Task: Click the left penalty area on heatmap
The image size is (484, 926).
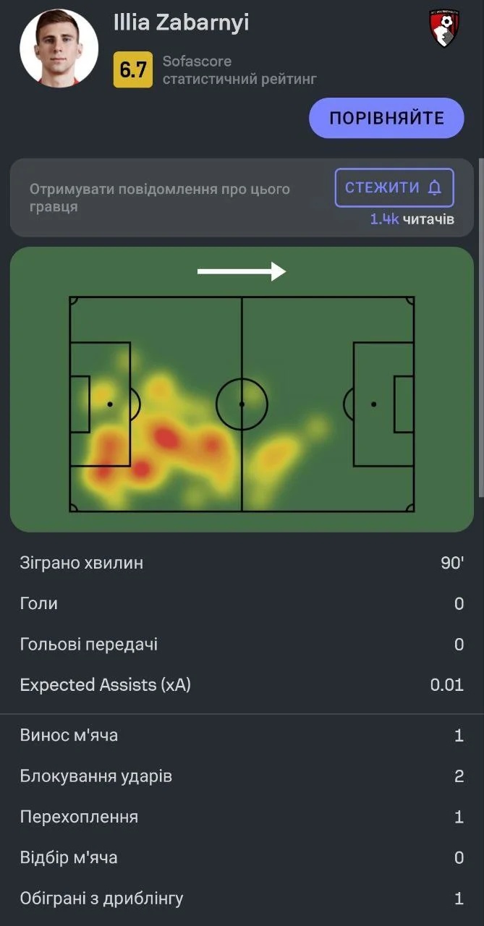Action: [x=101, y=404]
